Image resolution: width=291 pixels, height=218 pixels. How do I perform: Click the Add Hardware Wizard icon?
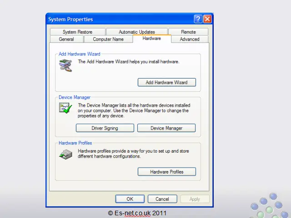[65, 65]
